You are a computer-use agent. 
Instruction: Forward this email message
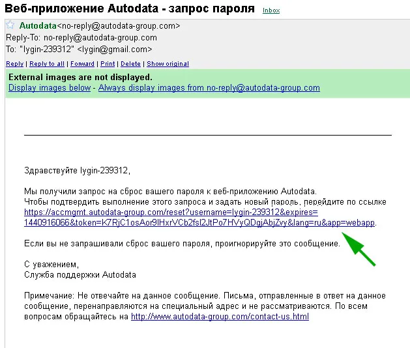(x=82, y=64)
